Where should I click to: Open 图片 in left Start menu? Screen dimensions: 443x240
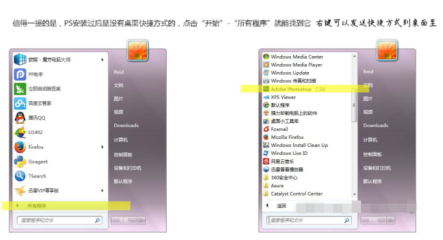[118, 99]
